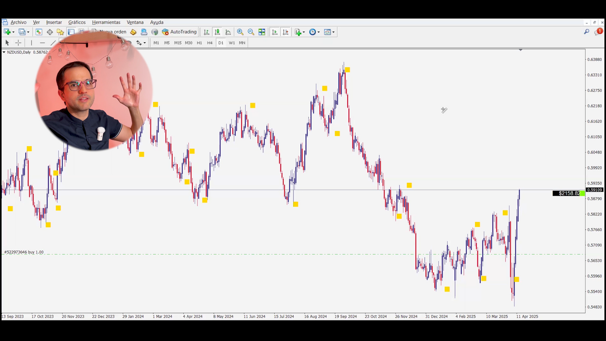Switch chart to candlesticks
Viewport: 606px width, 341px height.
(x=217, y=32)
